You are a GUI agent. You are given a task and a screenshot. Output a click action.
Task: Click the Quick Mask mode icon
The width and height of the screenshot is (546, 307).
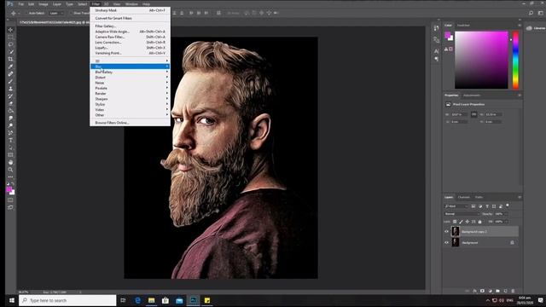pyautogui.click(x=10, y=200)
